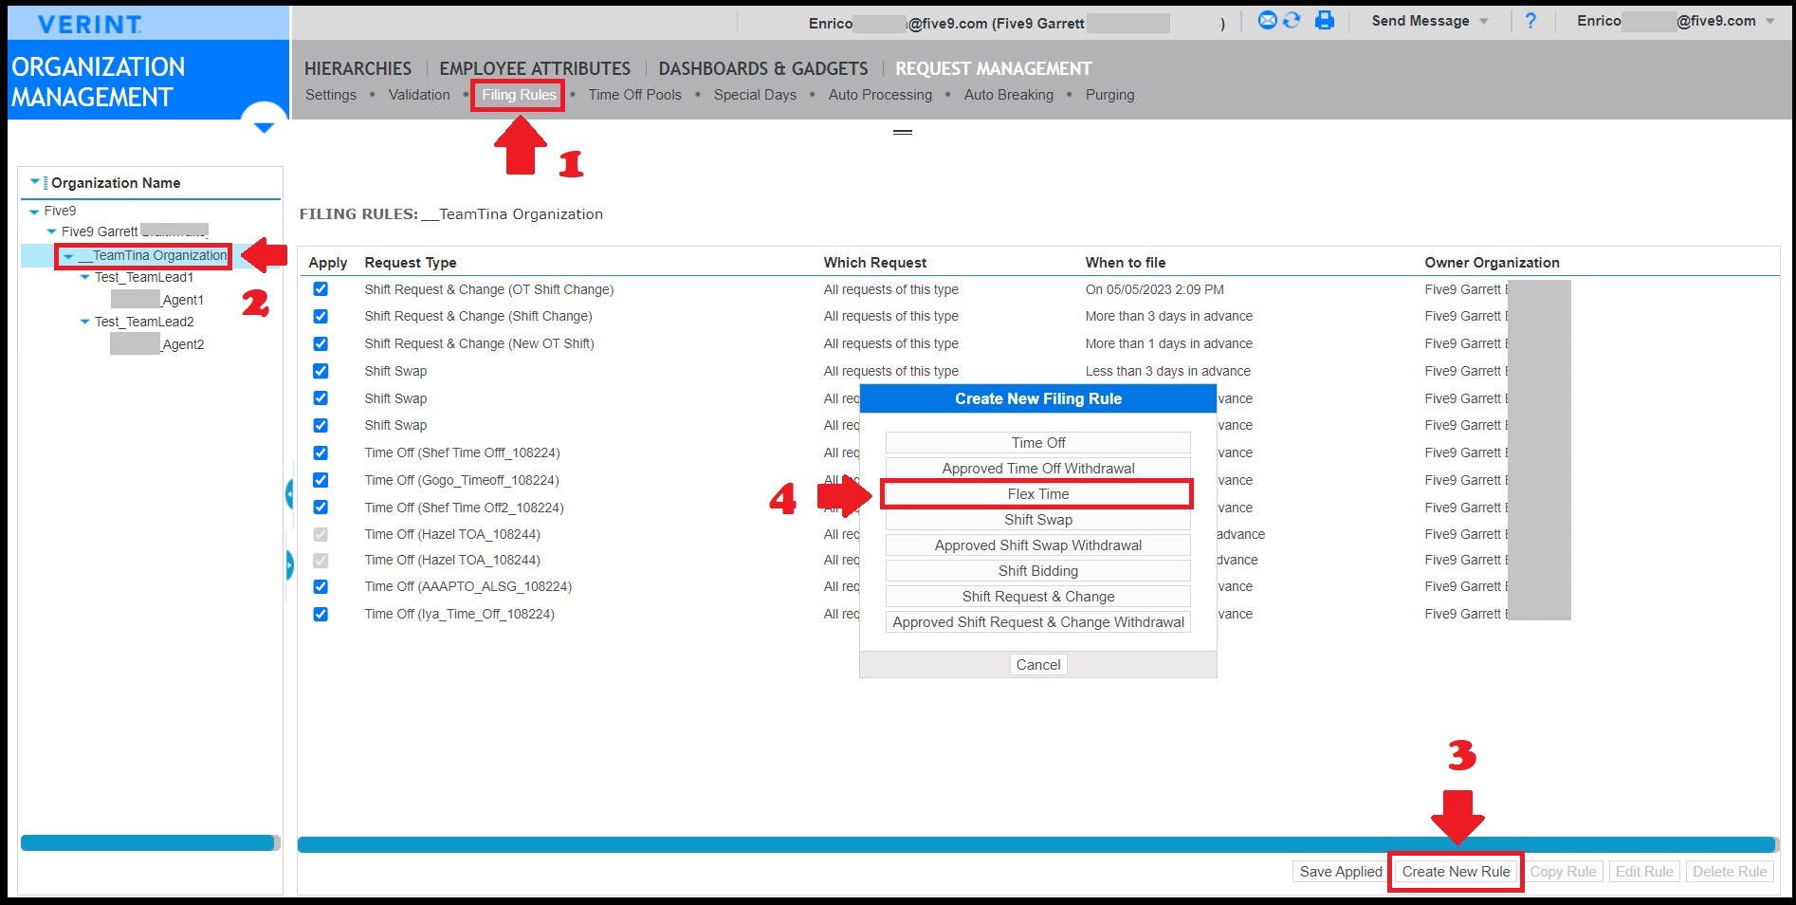Viewport: 1796px width, 905px height.
Task: Select the Agent1 tree item
Action: (157, 300)
